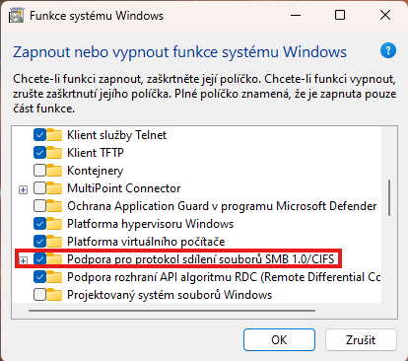Open the blue help question mark icon
Image resolution: width=408 pixels, height=361 pixels.
click(388, 51)
